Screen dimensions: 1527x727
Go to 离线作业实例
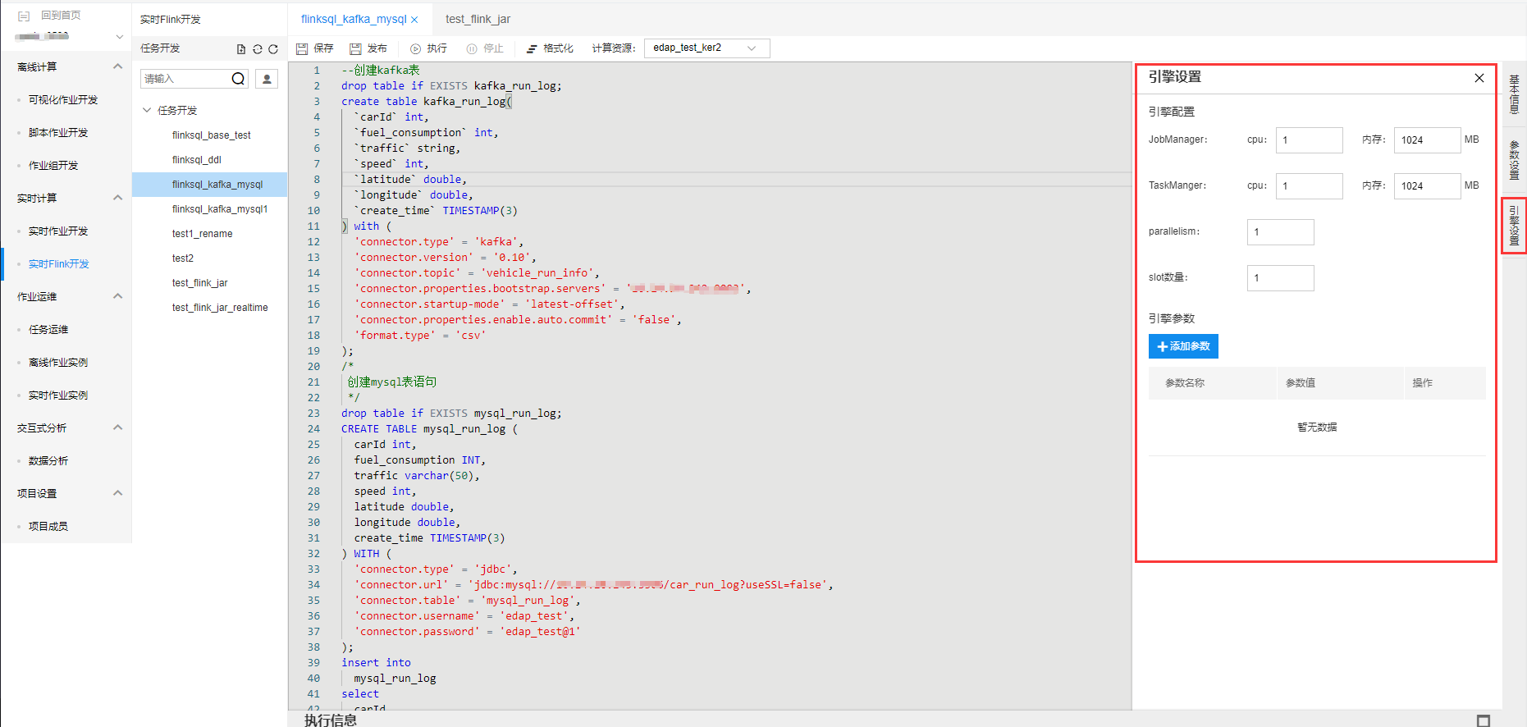[58, 362]
